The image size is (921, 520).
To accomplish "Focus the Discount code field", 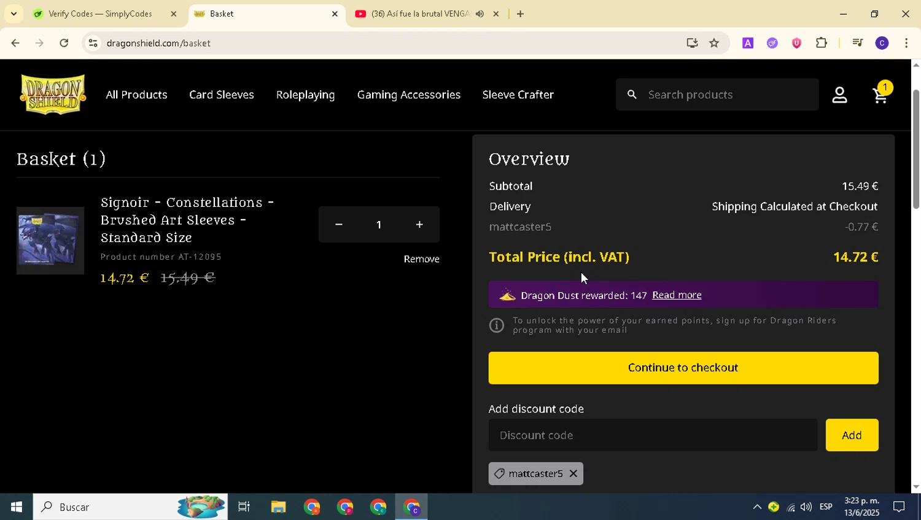I will (x=653, y=435).
